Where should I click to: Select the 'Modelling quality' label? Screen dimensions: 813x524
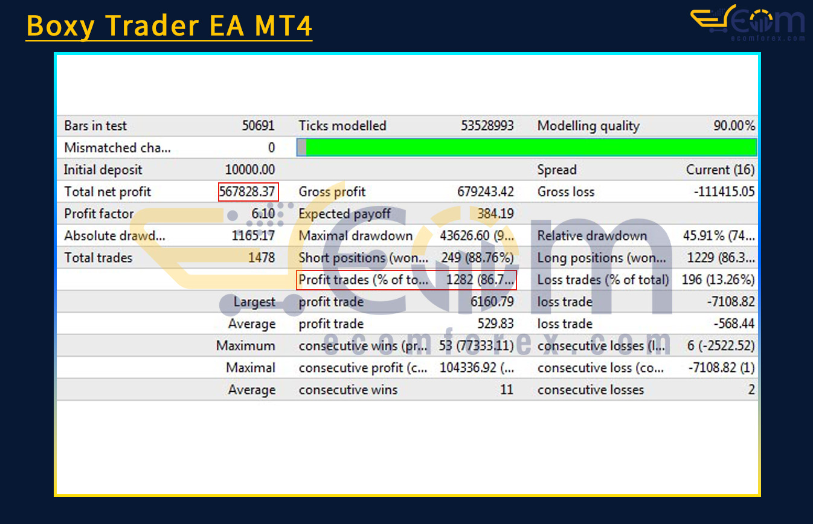(x=588, y=126)
